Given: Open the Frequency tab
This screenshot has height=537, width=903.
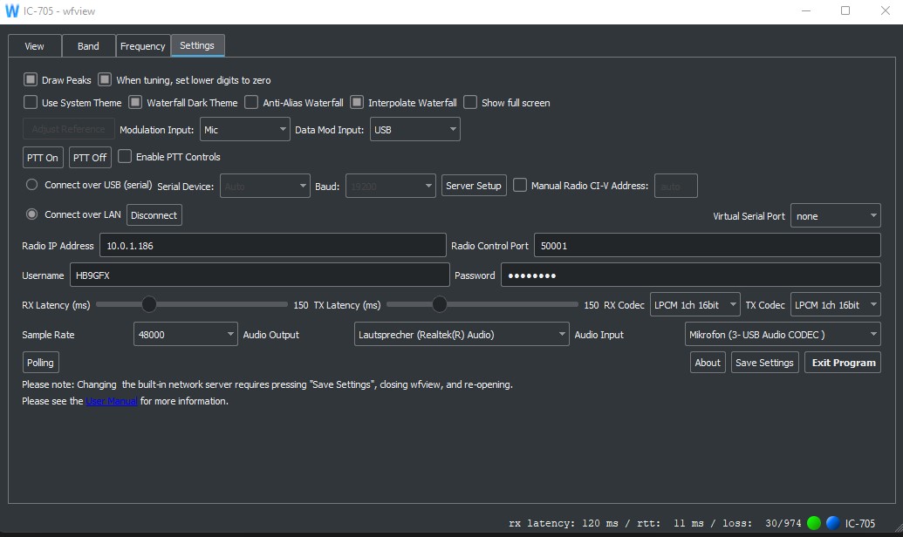Looking at the screenshot, I should (x=142, y=46).
